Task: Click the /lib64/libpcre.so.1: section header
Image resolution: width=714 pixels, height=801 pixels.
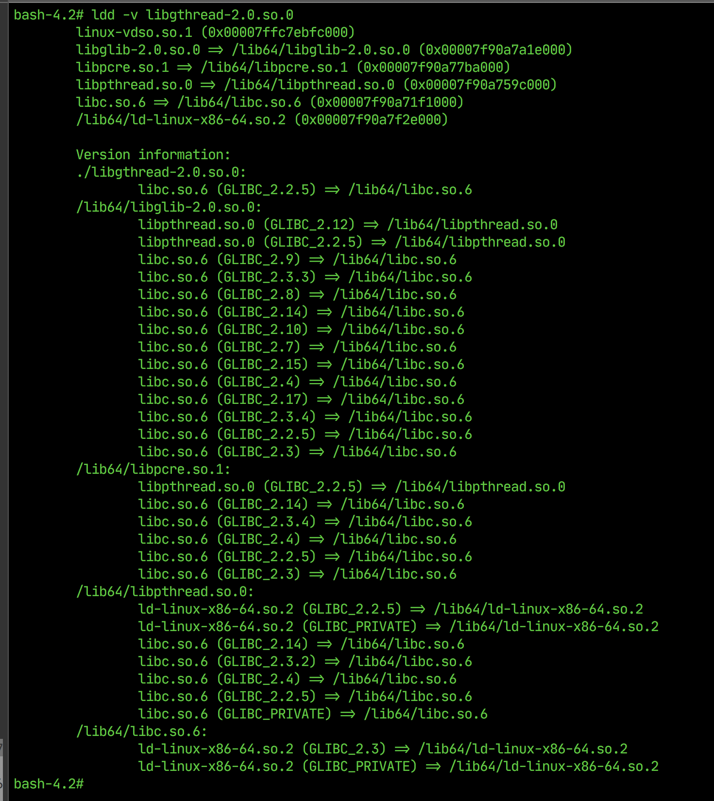Action: [153, 469]
